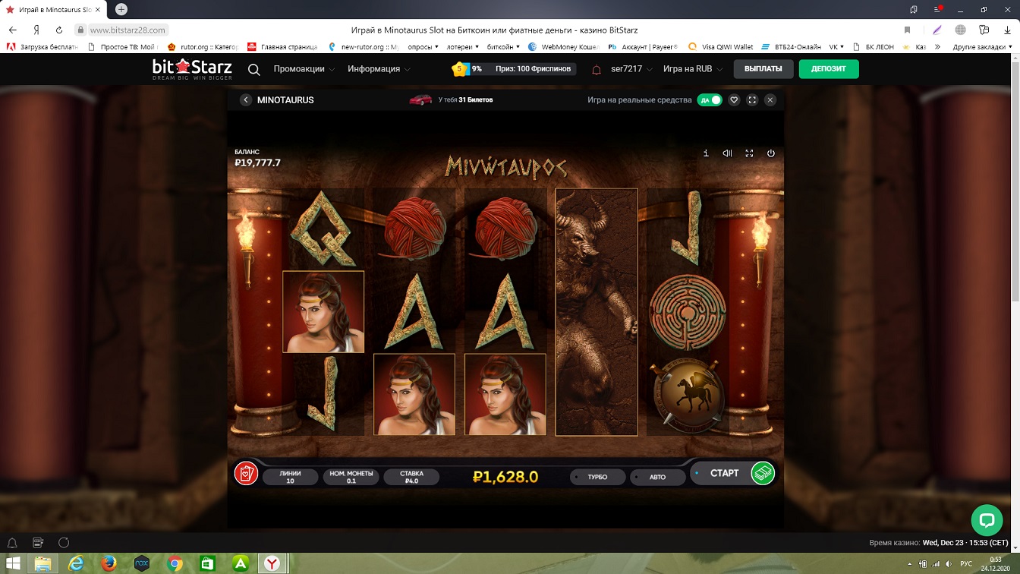Open the rutor.org bookmark
The image size is (1020, 574).
(203, 47)
